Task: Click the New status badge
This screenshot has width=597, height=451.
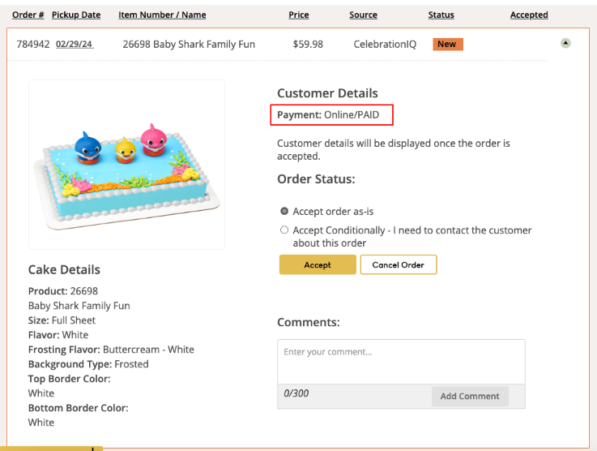Action: 448,44
